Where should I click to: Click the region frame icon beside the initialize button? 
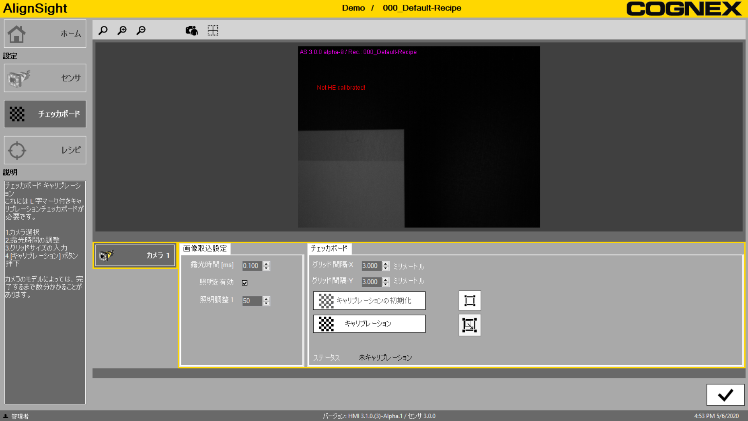(x=469, y=301)
